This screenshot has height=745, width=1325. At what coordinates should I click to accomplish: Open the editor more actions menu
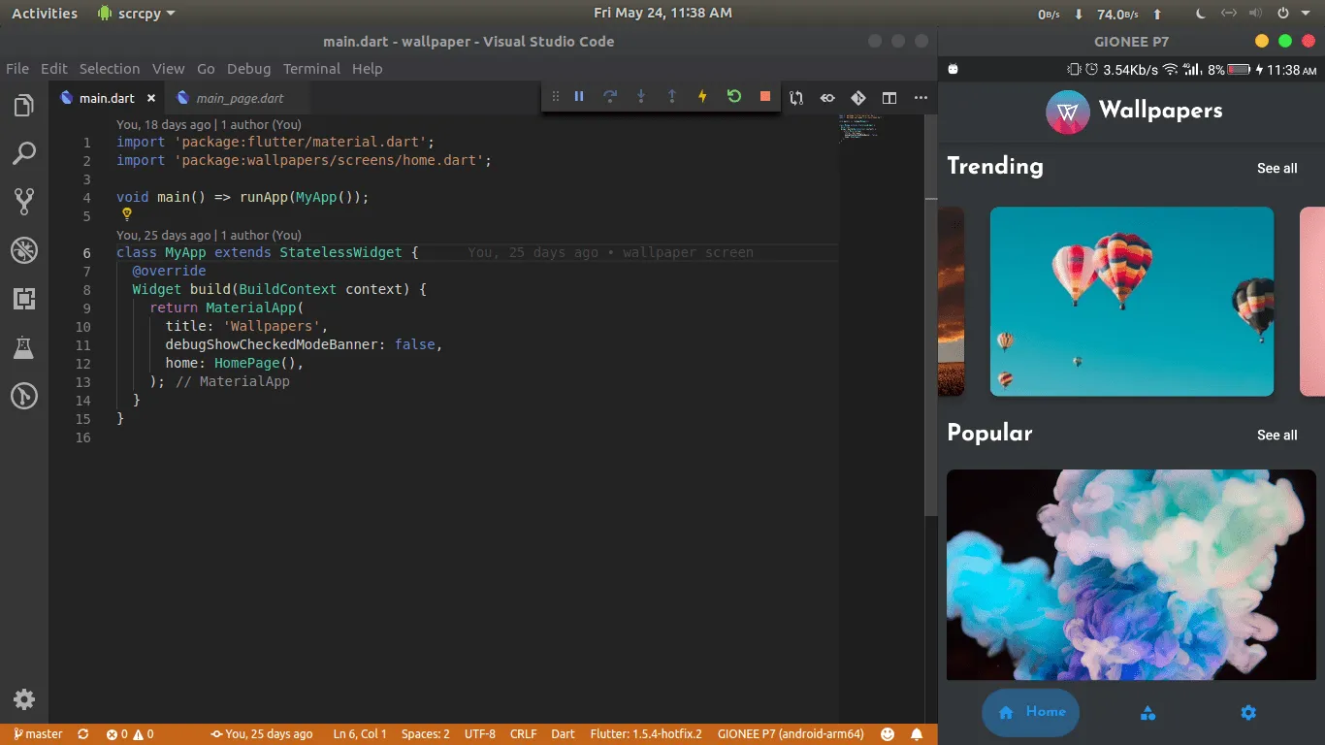point(920,97)
